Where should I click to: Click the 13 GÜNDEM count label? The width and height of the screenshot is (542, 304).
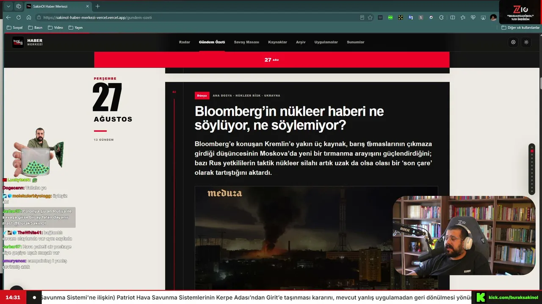click(x=104, y=140)
